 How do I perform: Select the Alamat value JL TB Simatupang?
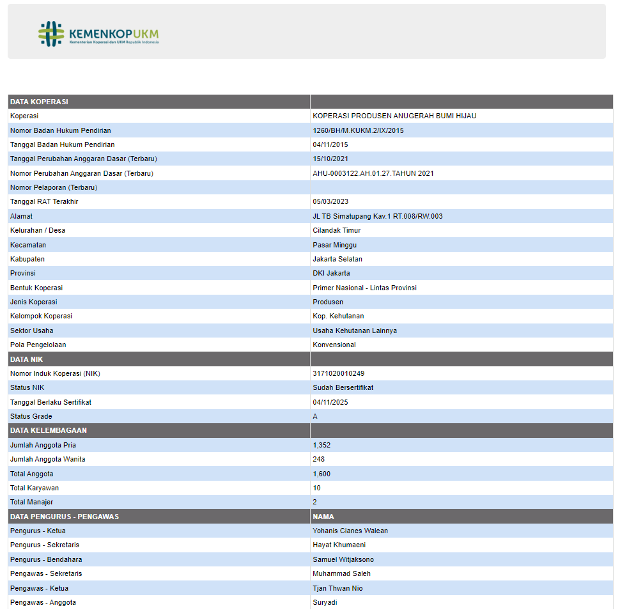click(x=377, y=216)
